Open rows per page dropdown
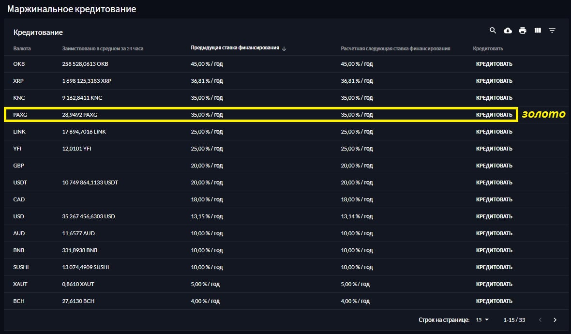The image size is (571, 334). [x=482, y=320]
